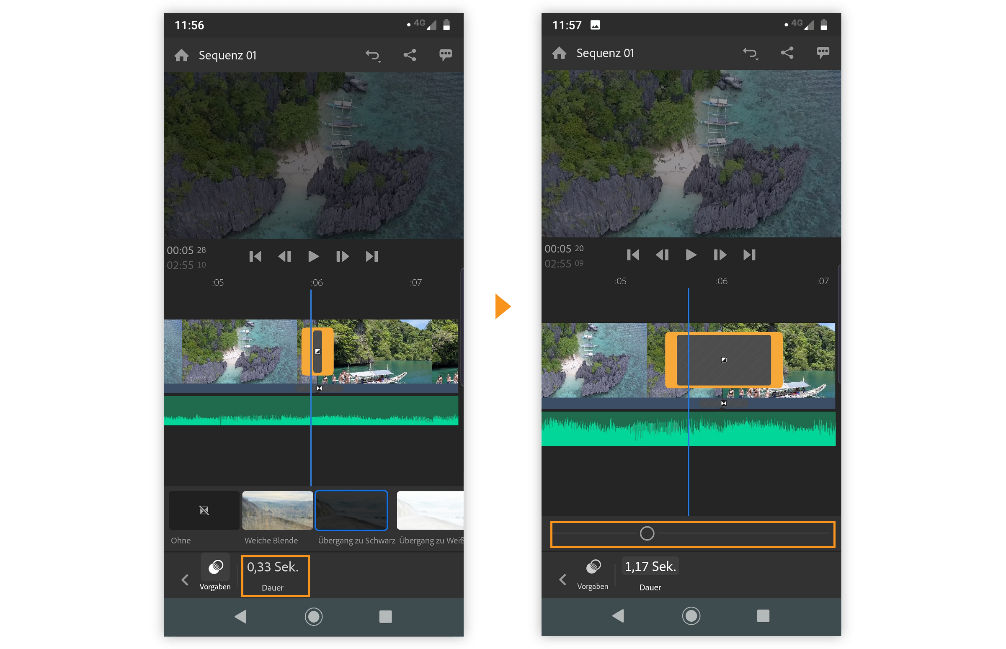Tap the :06 ruler mark in the left timeline
The width and height of the screenshot is (1006, 649).
click(317, 282)
